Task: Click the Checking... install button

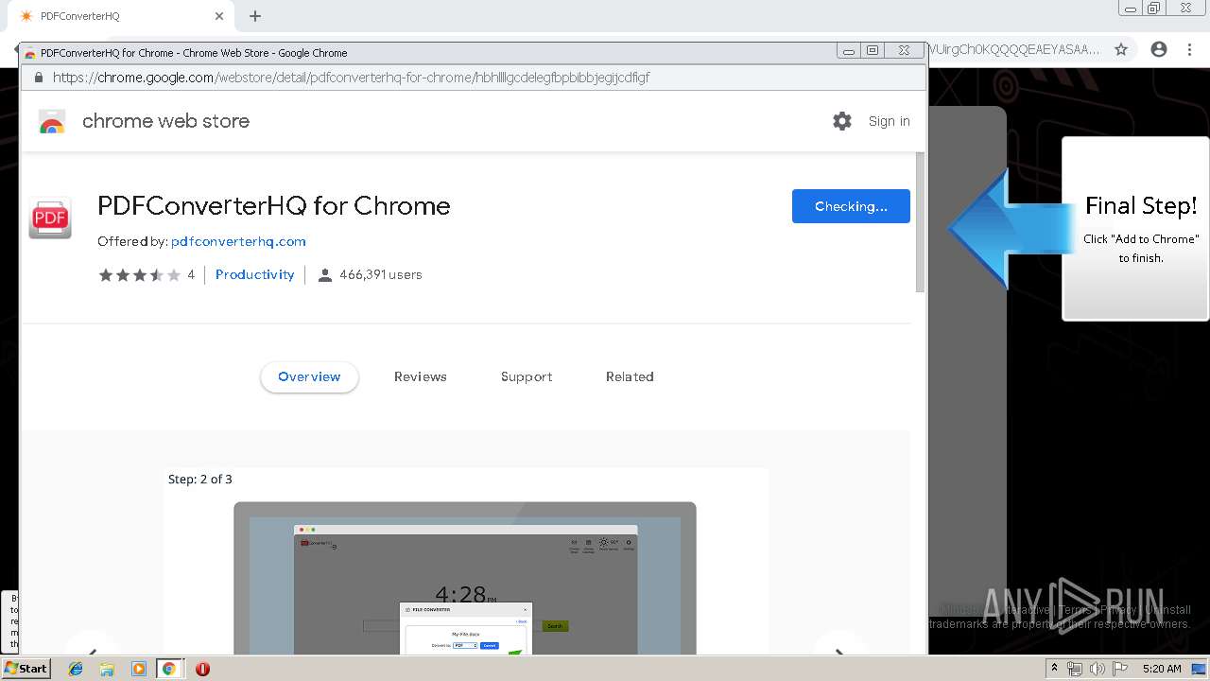Action: click(x=851, y=206)
